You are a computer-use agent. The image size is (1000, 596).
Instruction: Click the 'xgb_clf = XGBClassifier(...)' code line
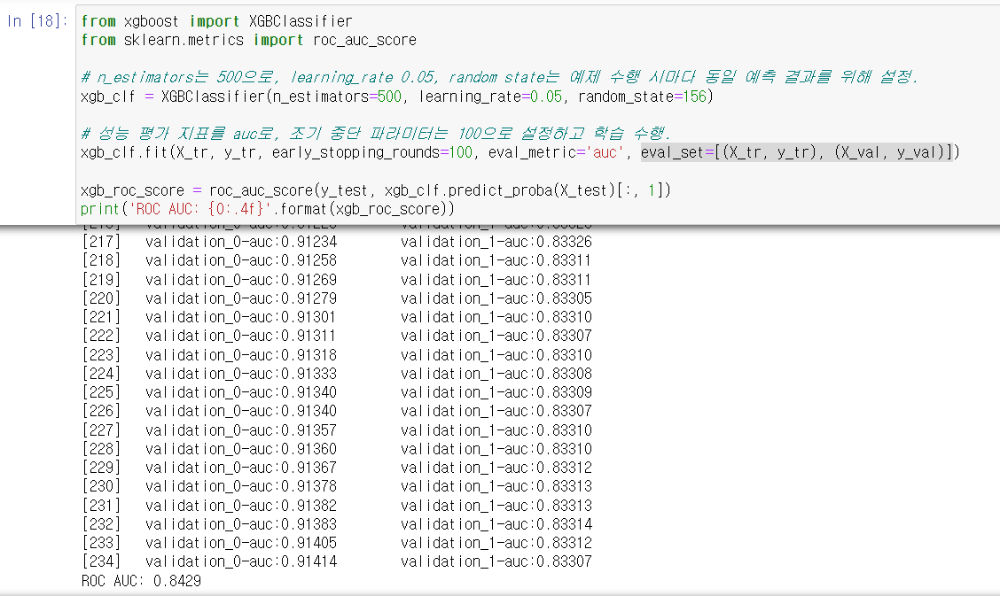click(396, 97)
